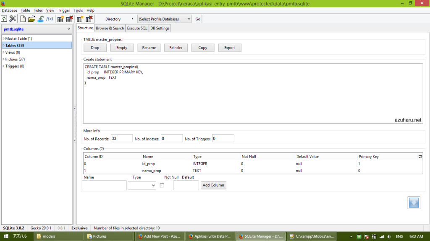Open the View menu
430x241 pixels.
(50, 10)
